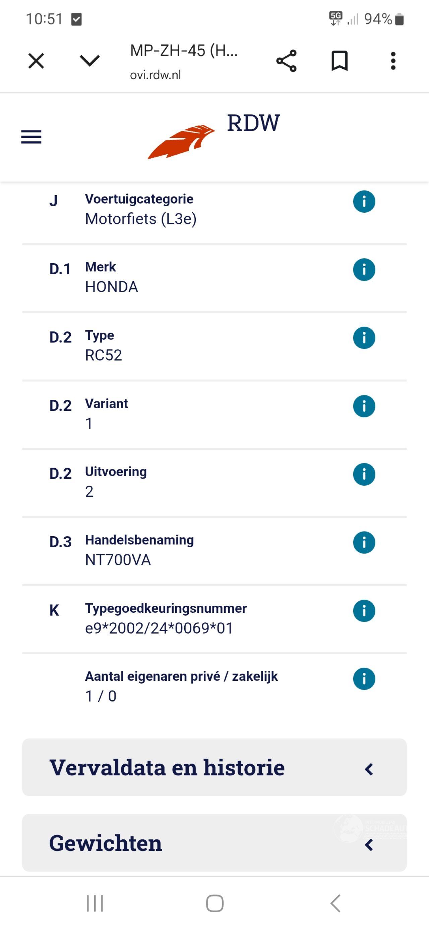Viewport: 429px width, 930px height.
Task: Show info for Variant field
Action: point(364,406)
